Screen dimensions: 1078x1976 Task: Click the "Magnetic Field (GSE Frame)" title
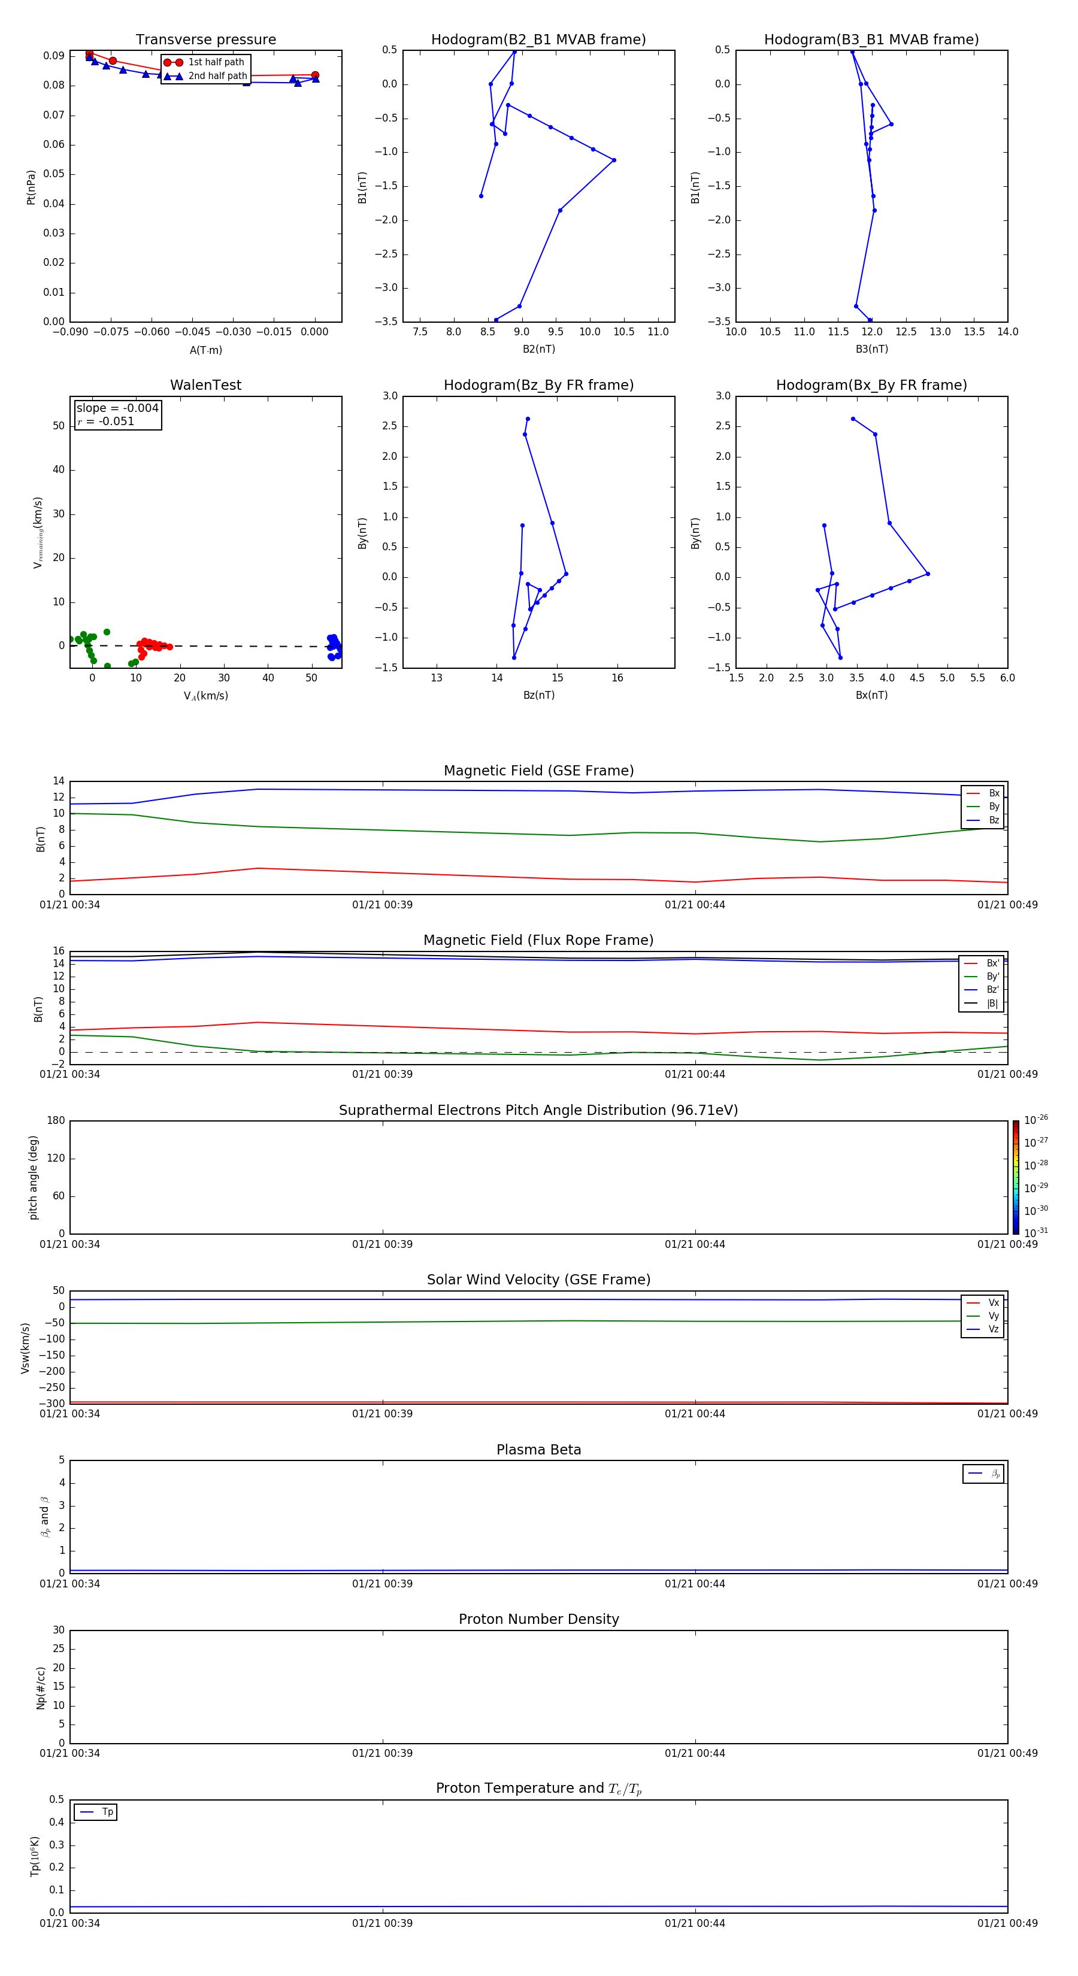pos(538,771)
